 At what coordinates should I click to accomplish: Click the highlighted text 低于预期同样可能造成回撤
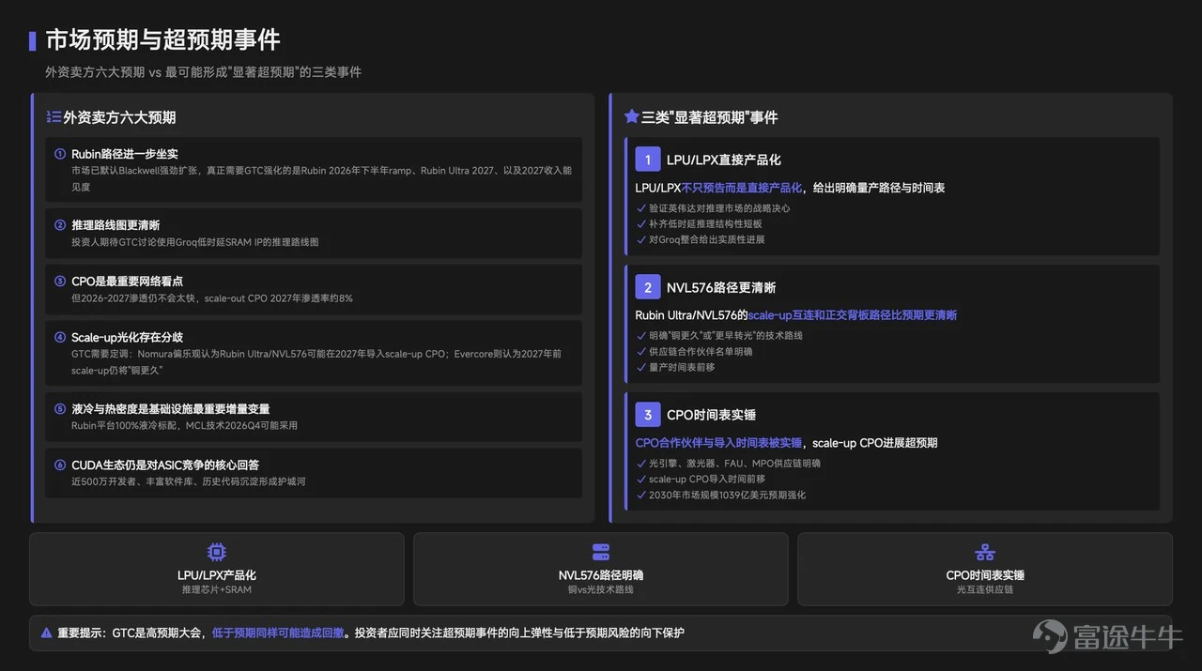click(x=278, y=633)
